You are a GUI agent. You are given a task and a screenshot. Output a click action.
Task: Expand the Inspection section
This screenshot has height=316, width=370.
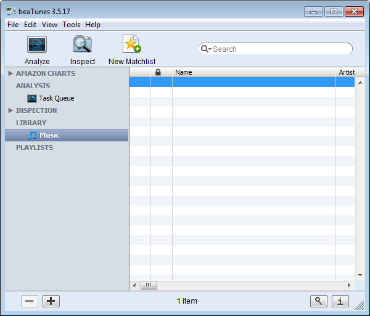coord(10,110)
